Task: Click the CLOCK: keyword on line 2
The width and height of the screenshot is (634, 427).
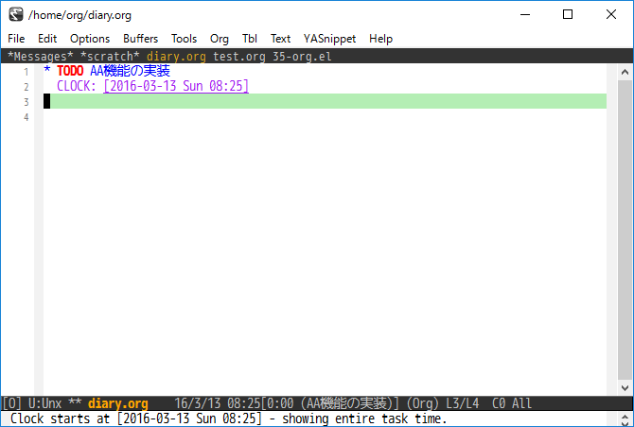Action: [x=76, y=86]
